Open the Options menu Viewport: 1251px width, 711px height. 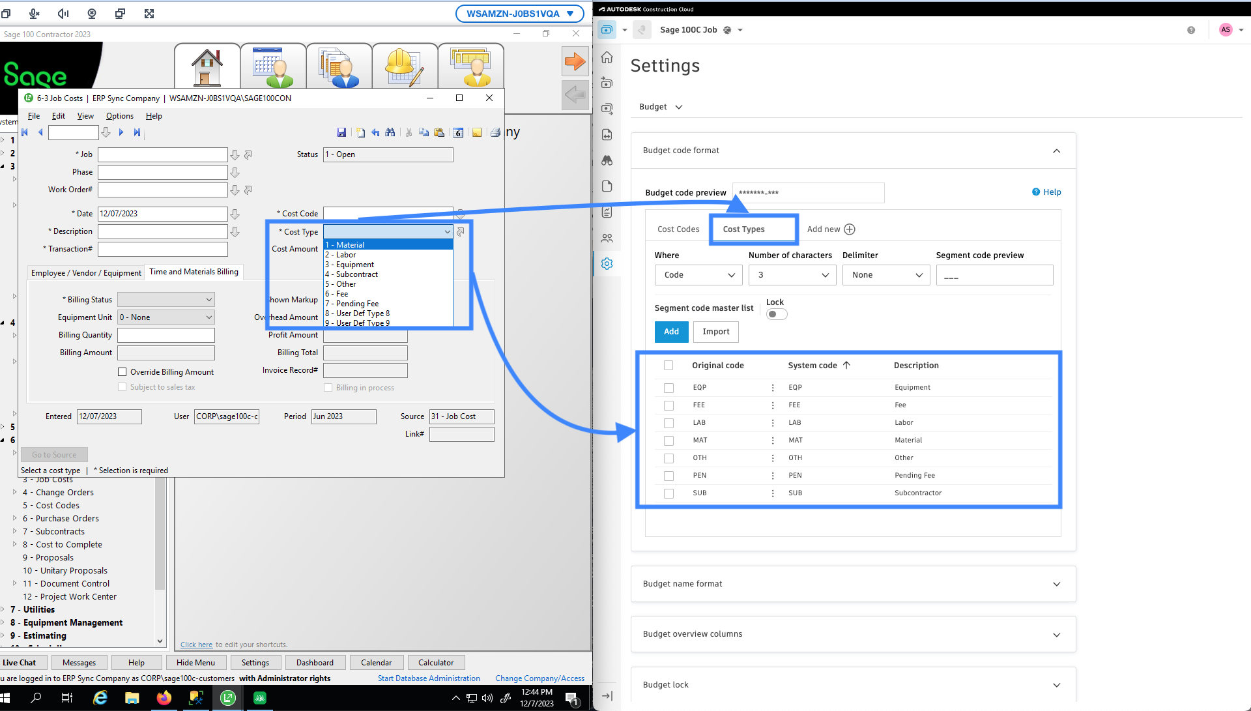120,116
